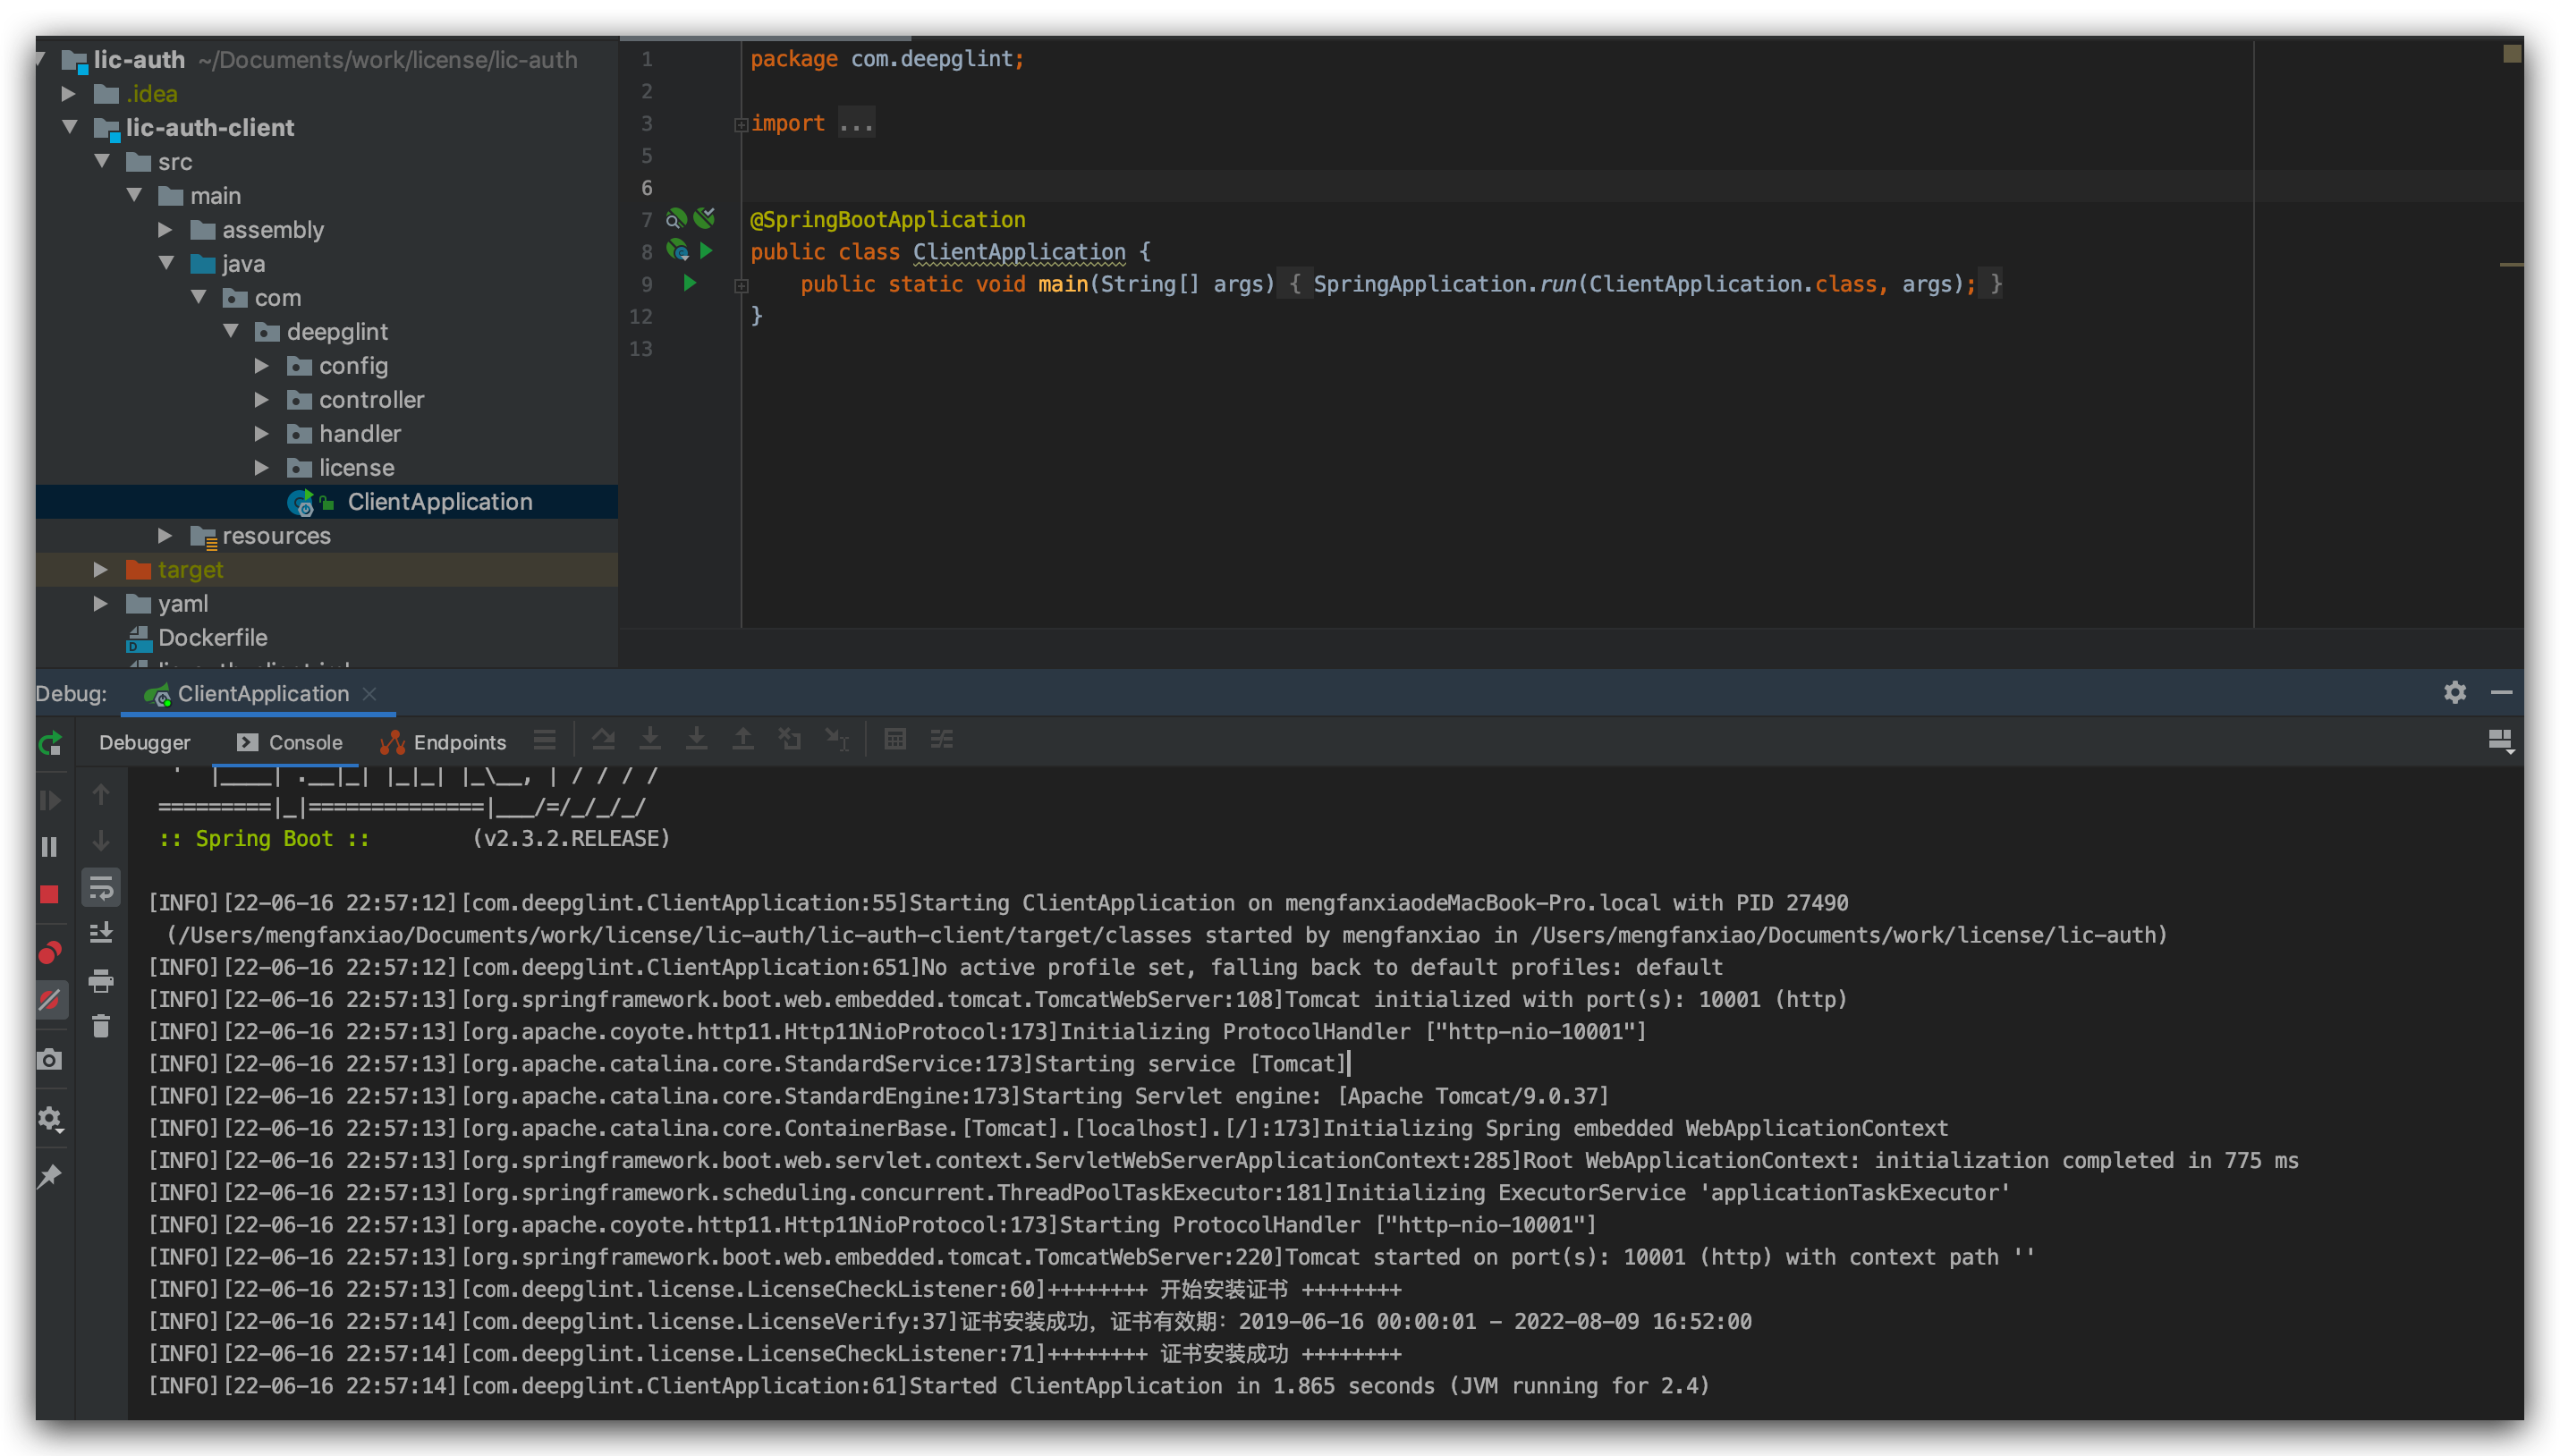This screenshot has height=1456, width=2560.
Task: Click the Force Step Into icon
Action: (x=697, y=739)
